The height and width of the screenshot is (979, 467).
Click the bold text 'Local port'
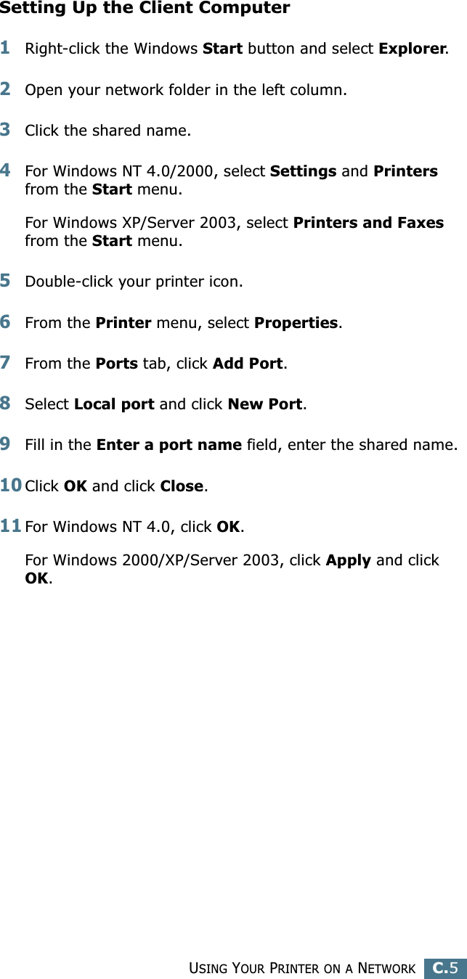pos(114,404)
